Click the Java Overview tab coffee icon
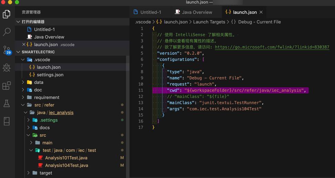335x178 pixels. 177,12
